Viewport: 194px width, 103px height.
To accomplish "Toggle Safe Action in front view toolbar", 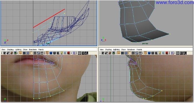I will pos(39,53).
